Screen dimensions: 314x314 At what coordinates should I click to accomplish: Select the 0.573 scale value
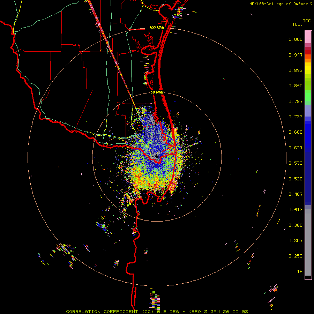296,163
